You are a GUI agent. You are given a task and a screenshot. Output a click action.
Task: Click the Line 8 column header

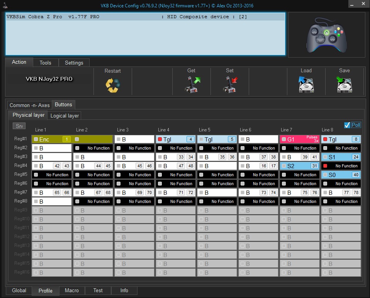[x=327, y=130]
